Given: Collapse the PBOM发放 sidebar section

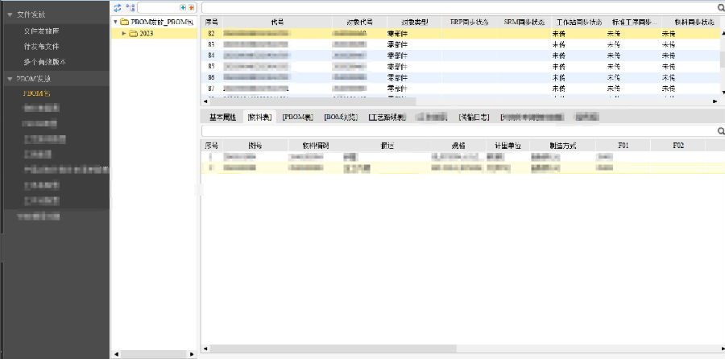Looking at the screenshot, I should click(x=9, y=79).
